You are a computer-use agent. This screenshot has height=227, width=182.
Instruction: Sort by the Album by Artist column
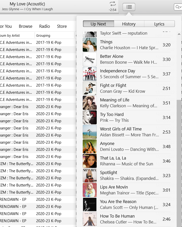10,35
